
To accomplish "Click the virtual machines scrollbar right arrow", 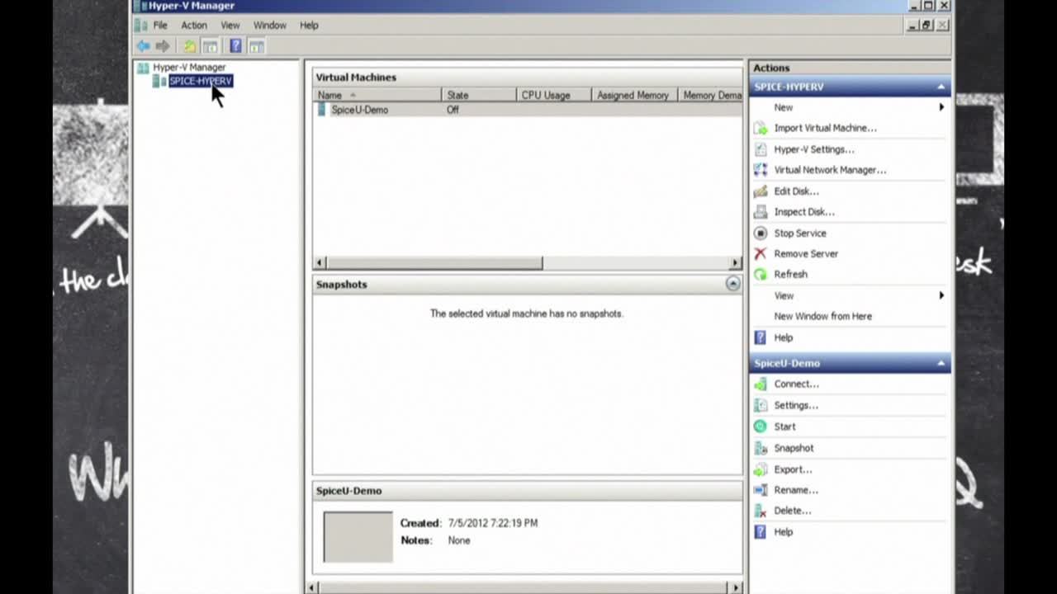I will click(x=735, y=262).
